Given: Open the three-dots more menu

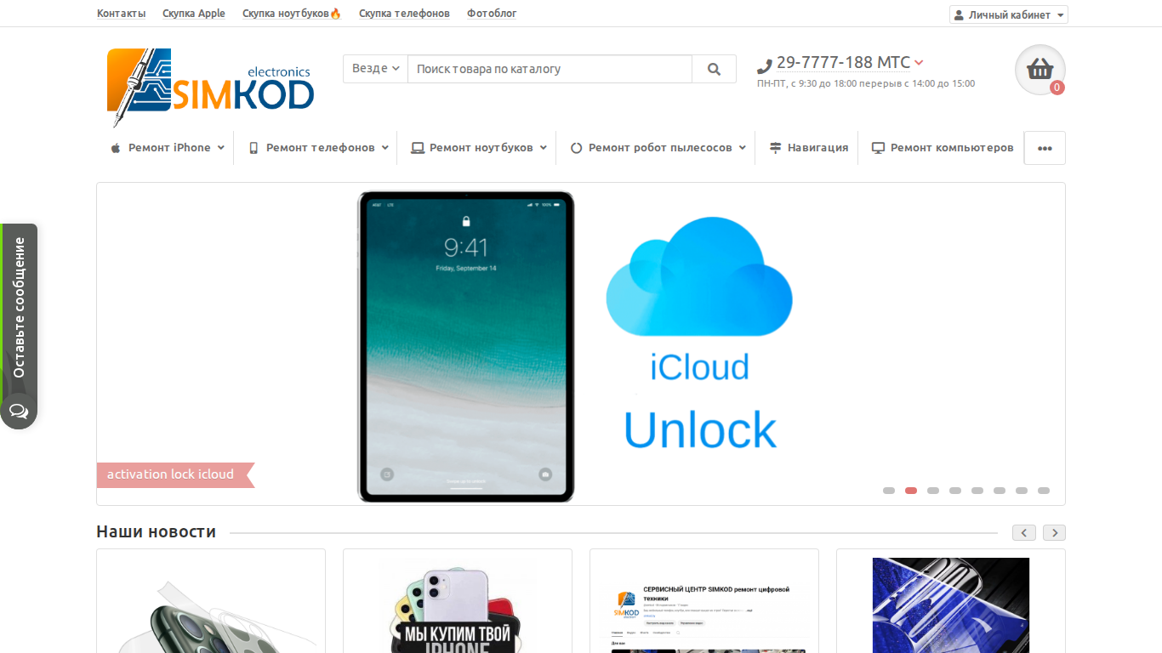Looking at the screenshot, I should click(x=1045, y=148).
